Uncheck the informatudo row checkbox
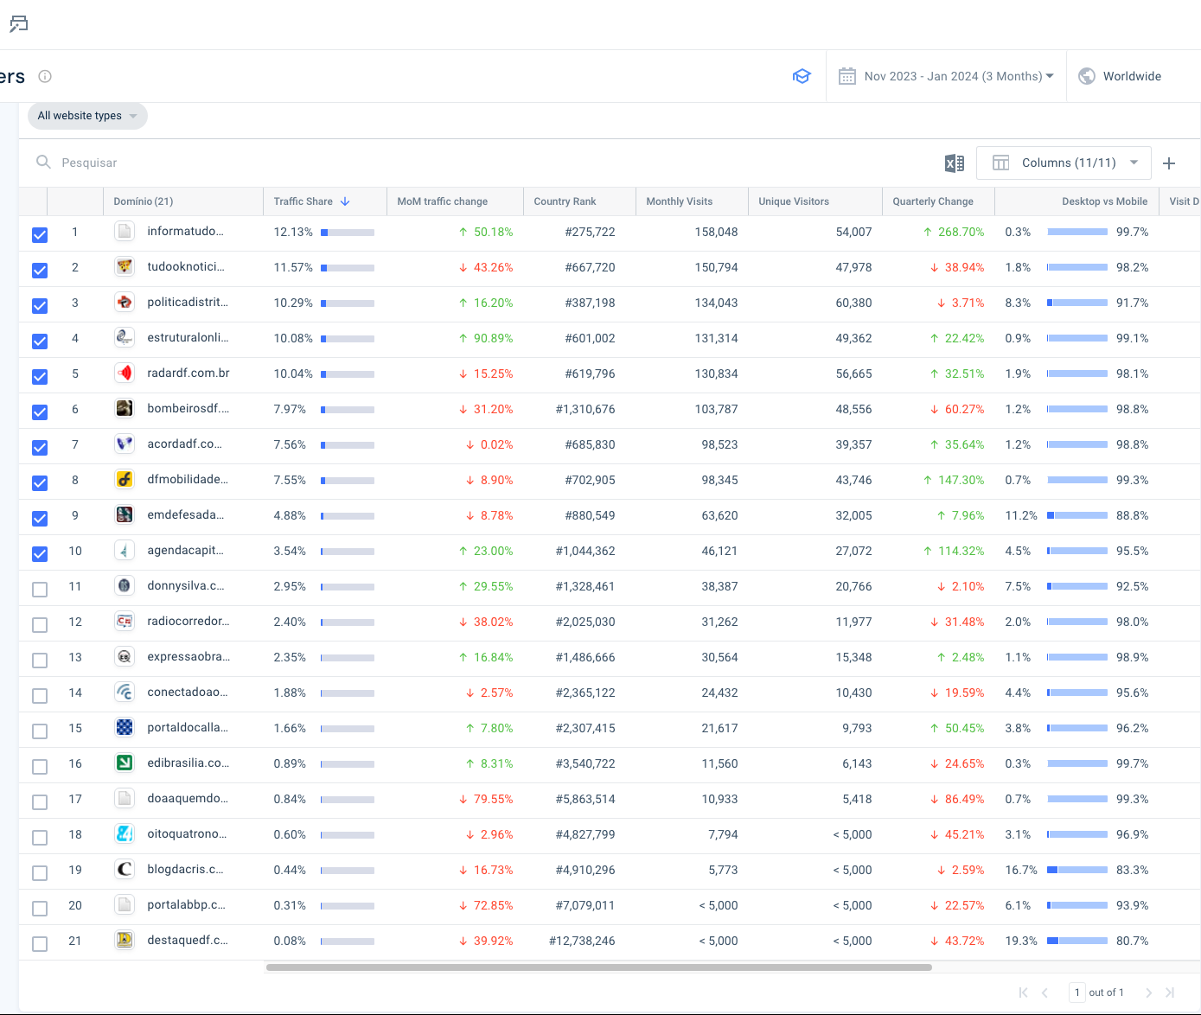Image resolution: width=1201 pixels, height=1015 pixels. coord(40,235)
